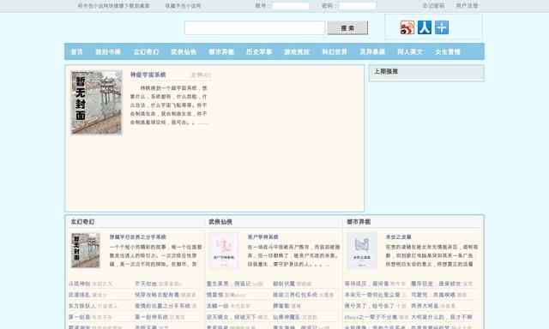Open the featured title in the third column section
Viewport: 549px width, 329px height.
tap(398, 237)
